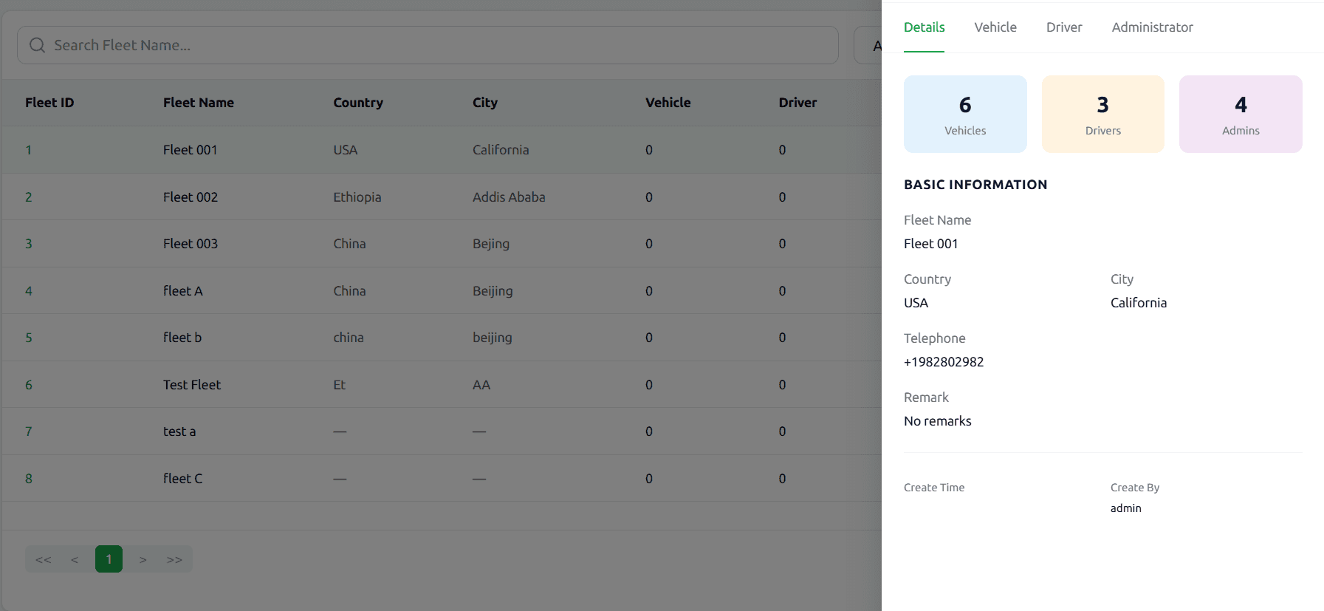
Task: Select the Test Fleet row name
Action: 192,385
